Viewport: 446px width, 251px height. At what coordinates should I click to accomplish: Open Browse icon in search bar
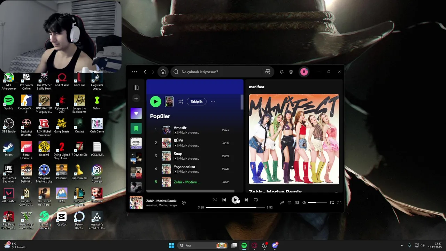click(x=268, y=72)
